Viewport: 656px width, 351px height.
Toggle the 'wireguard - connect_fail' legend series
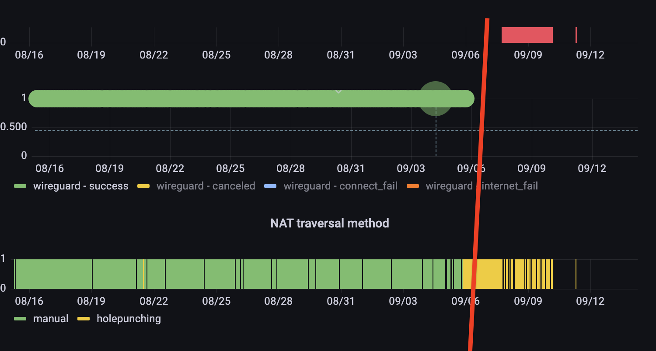[x=340, y=186]
